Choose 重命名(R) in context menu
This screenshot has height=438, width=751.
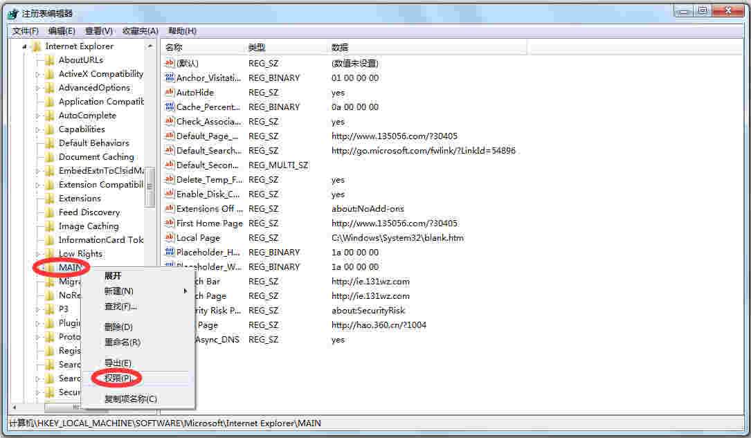click(138, 343)
